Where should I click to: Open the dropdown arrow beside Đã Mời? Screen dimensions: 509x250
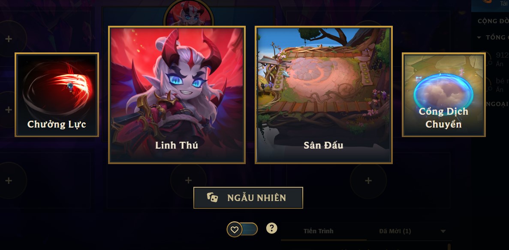[443, 231]
